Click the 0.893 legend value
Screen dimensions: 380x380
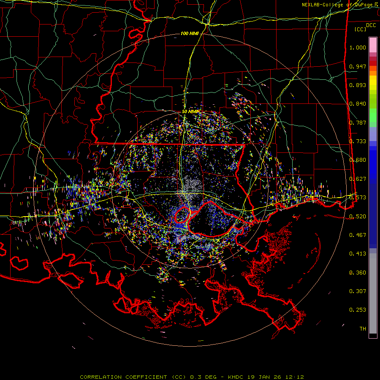click(358, 85)
